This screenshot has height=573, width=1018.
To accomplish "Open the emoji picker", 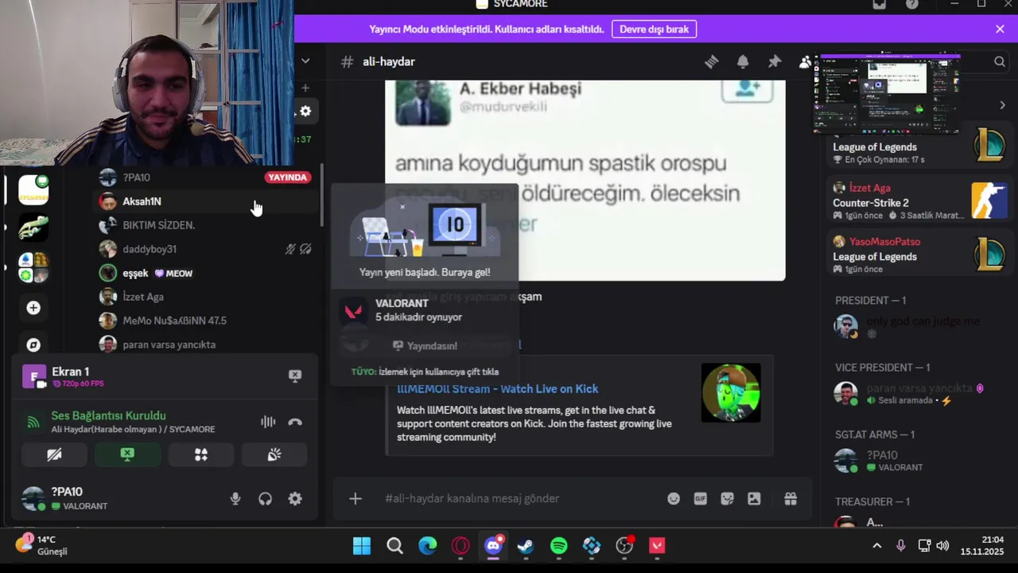I will pyautogui.click(x=674, y=498).
